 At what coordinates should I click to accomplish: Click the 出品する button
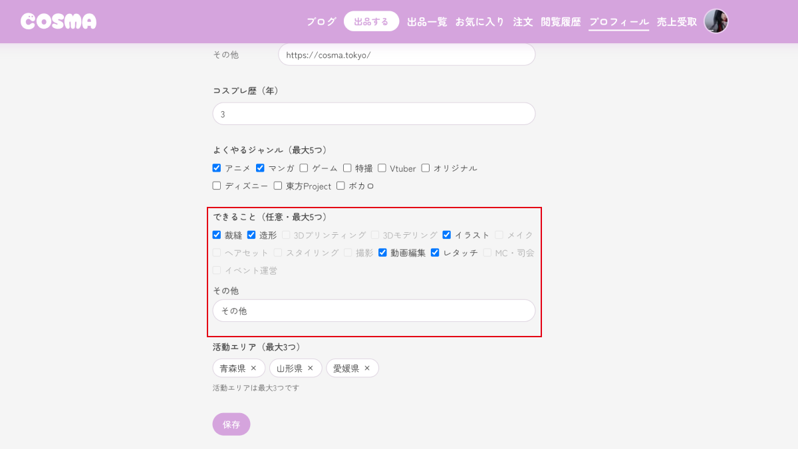pos(371,21)
